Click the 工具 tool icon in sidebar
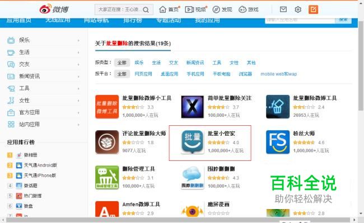The image size is (364, 223). click(11, 88)
